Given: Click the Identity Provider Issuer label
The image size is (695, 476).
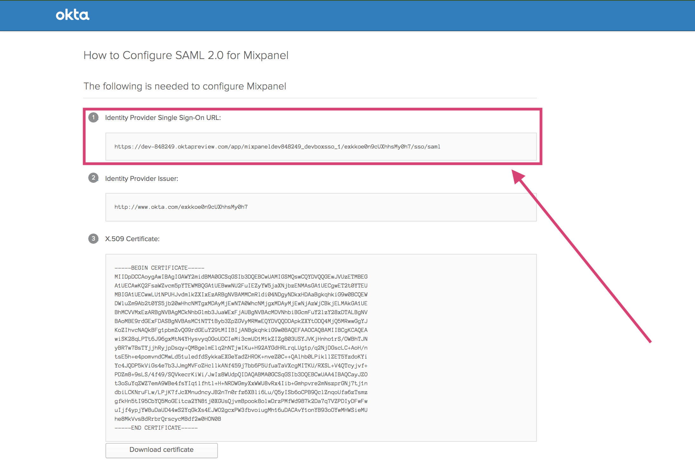Looking at the screenshot, I should pos(141,179).
